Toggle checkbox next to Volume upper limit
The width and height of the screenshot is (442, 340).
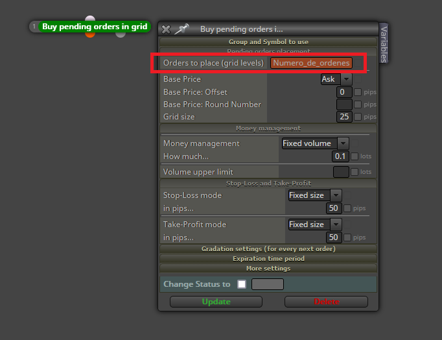(x=355, y=172)
